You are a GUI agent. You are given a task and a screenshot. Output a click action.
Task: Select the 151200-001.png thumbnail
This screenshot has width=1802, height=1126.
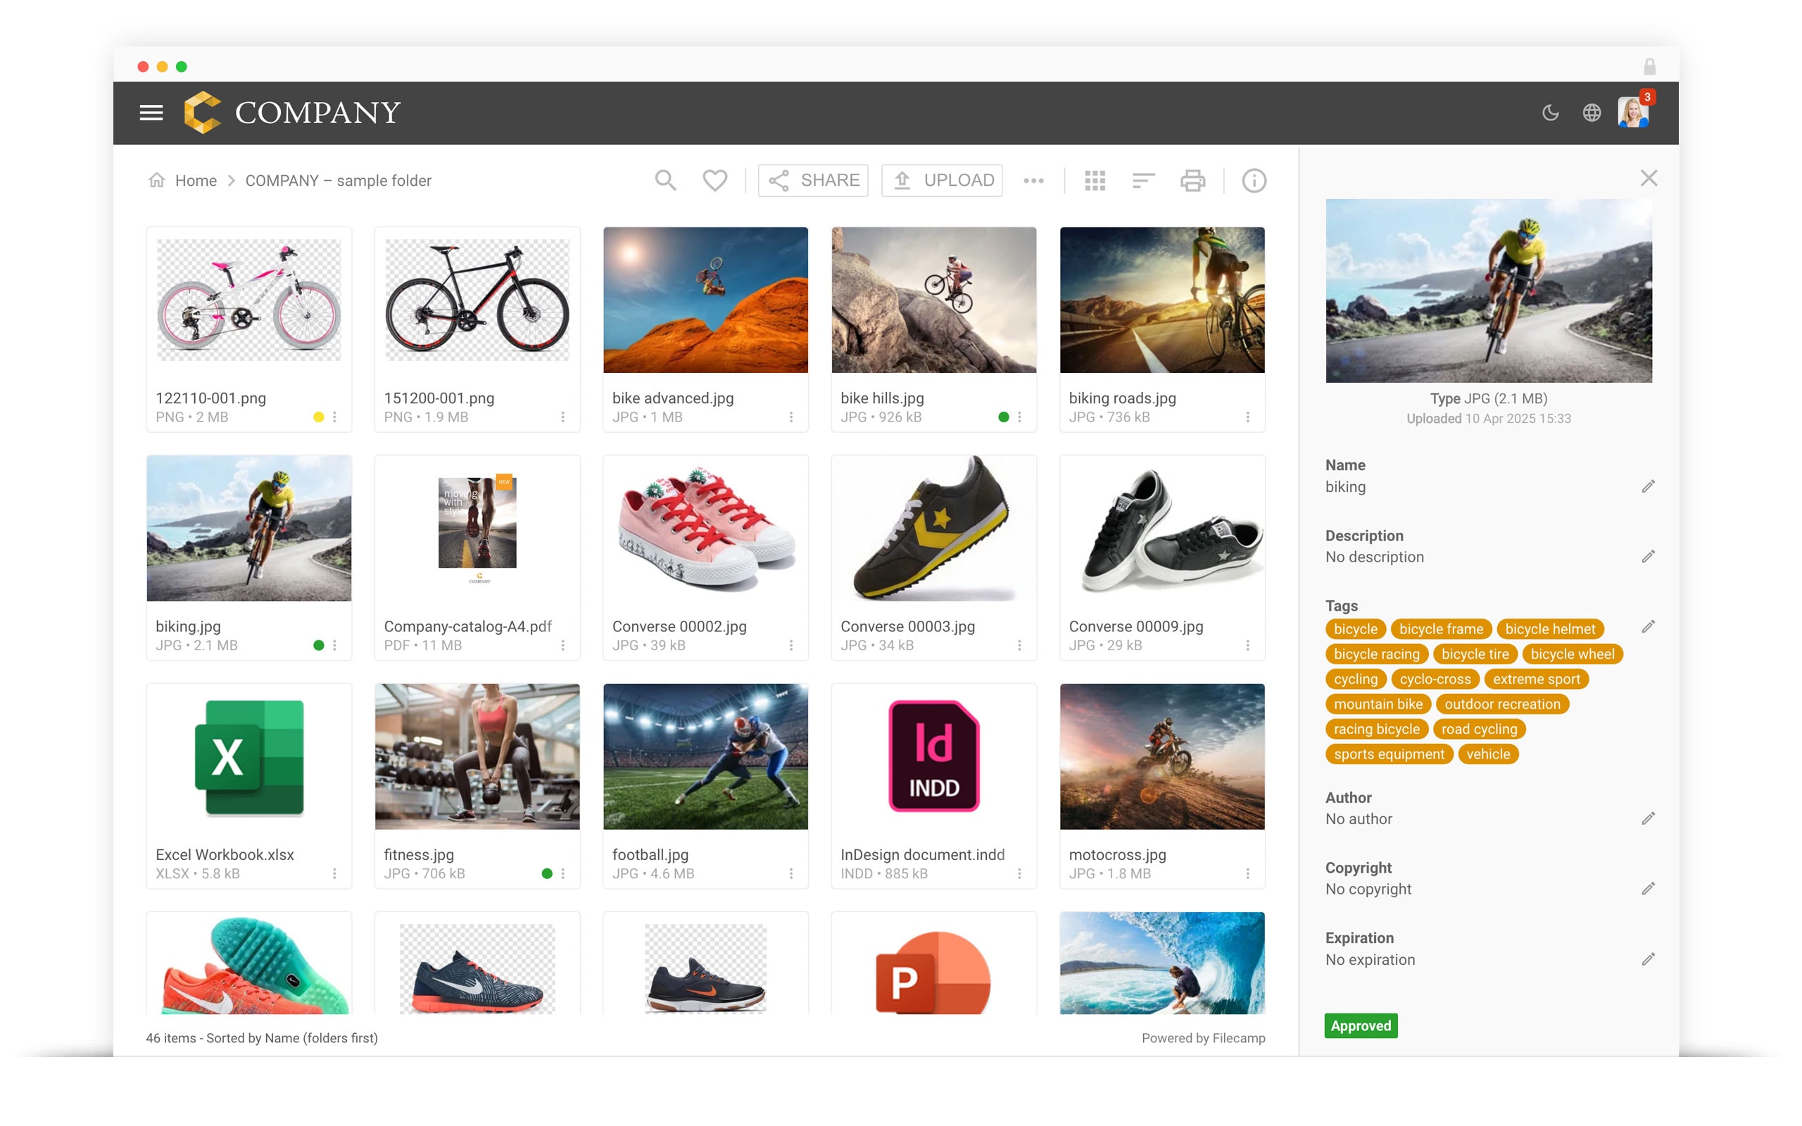coord(477,300)
